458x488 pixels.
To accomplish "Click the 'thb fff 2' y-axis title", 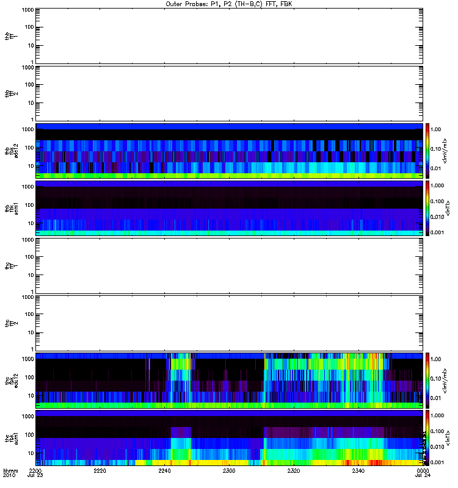I will click(11, 94).
